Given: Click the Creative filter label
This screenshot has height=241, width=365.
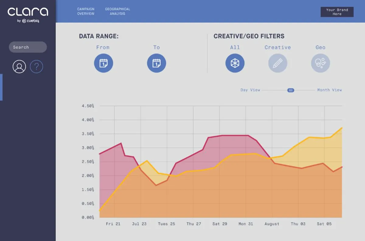Looking at the screenshot, I should tap(278, 47).
